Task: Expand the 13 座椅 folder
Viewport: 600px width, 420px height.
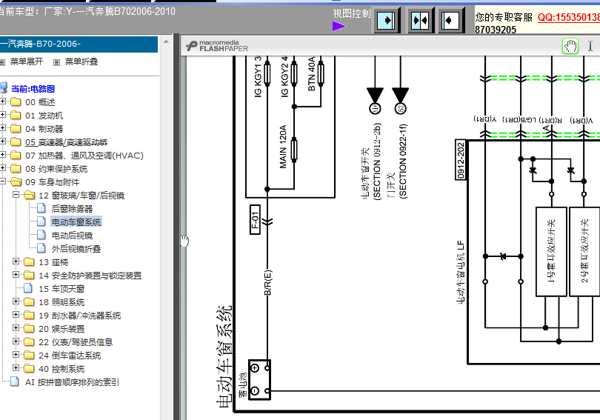Action: tap(16, 261)
